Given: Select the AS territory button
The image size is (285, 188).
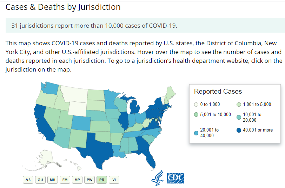Looking at the screenshot, I should 28,180.
